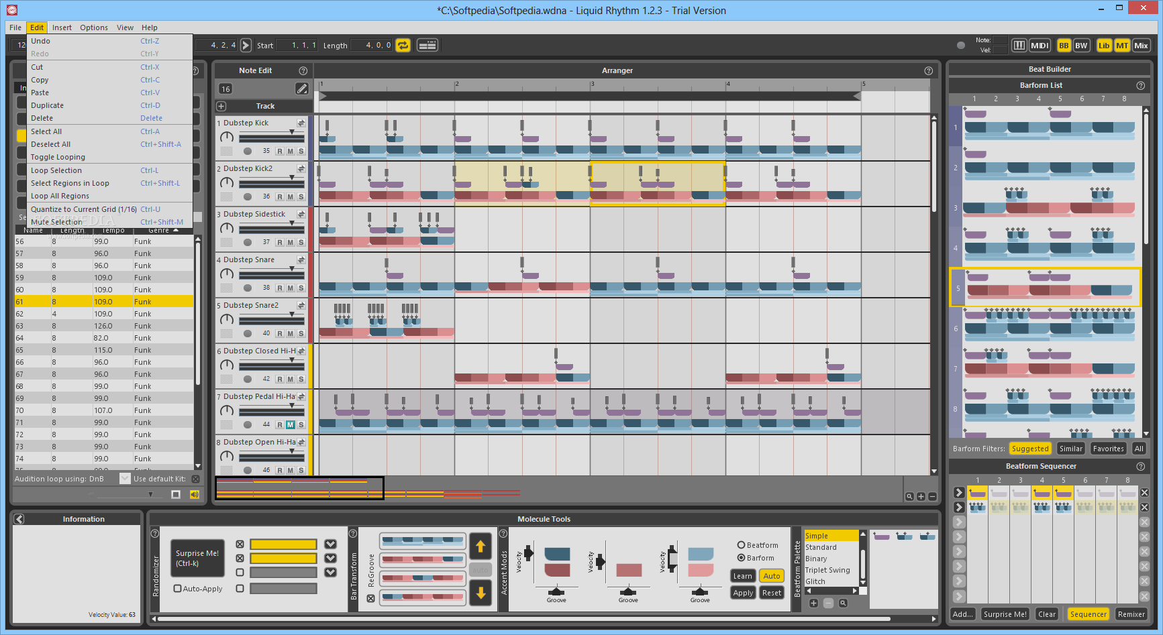Viewport: 1163px width, 635px height.
Task: Select library row 61 Funk 109.0
Action: click(104, 302)
